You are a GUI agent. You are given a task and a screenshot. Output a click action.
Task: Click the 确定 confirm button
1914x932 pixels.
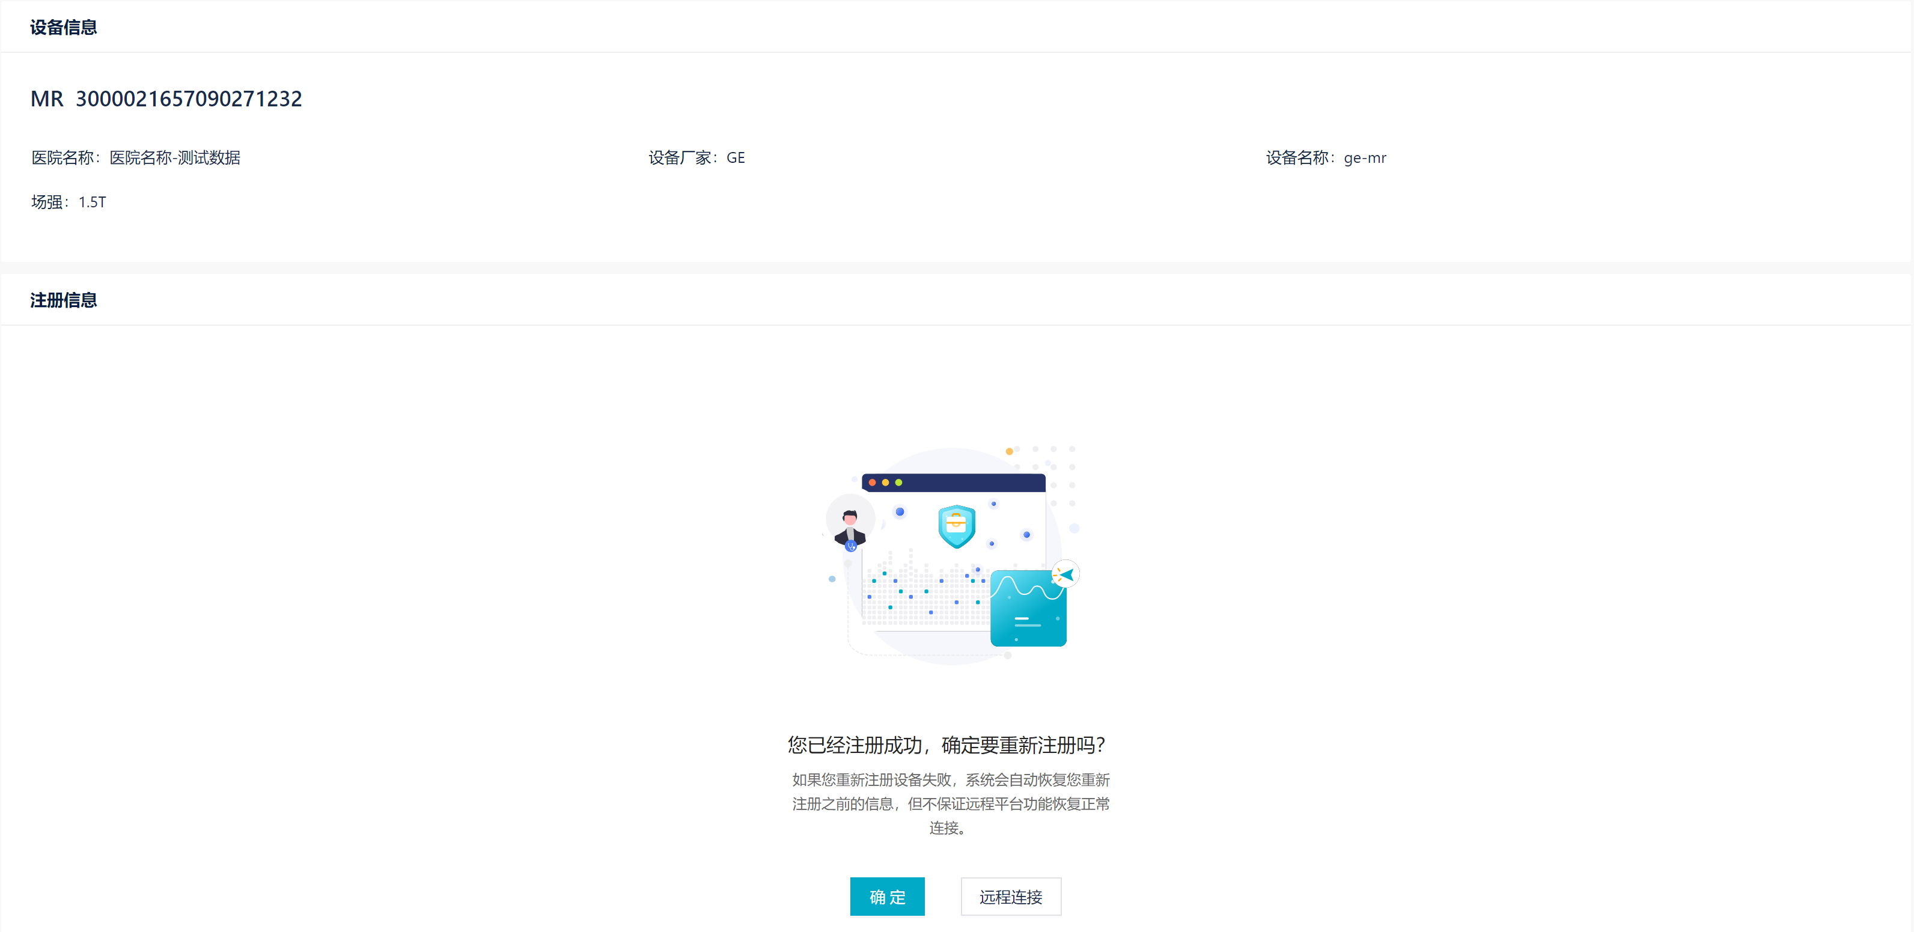click(887, 897)
